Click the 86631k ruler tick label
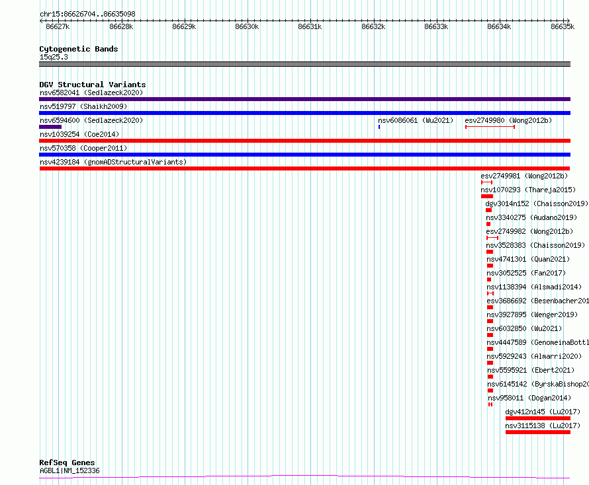This screenshot has width=589, height=485. pos(310,26)
